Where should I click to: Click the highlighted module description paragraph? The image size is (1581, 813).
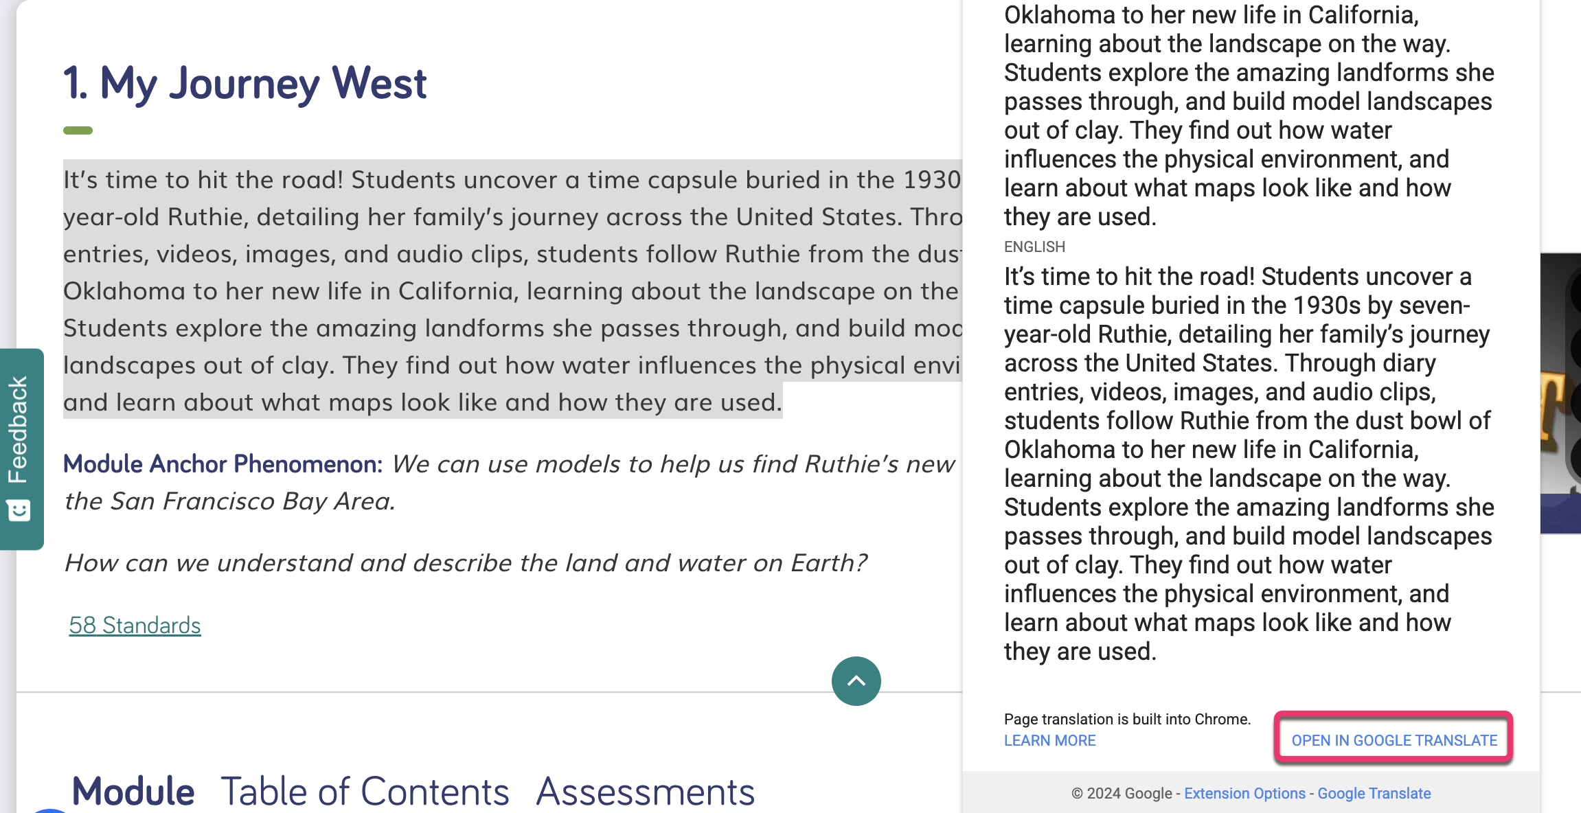[x=512, y=290]
